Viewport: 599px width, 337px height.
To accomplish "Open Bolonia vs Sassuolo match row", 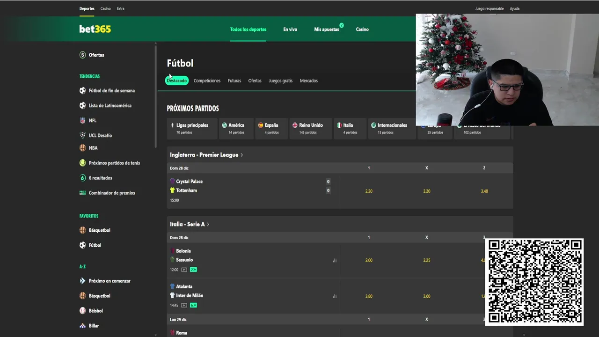I will 253,260.
